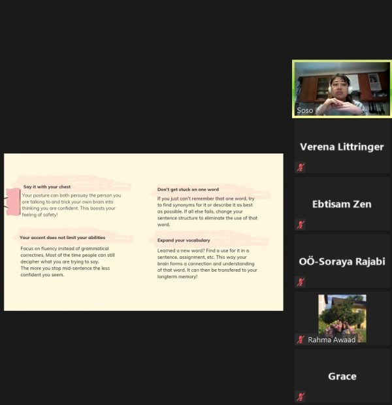Click OÖ-Soraya Rajabi's muted microphone icon

coord(301,282)
